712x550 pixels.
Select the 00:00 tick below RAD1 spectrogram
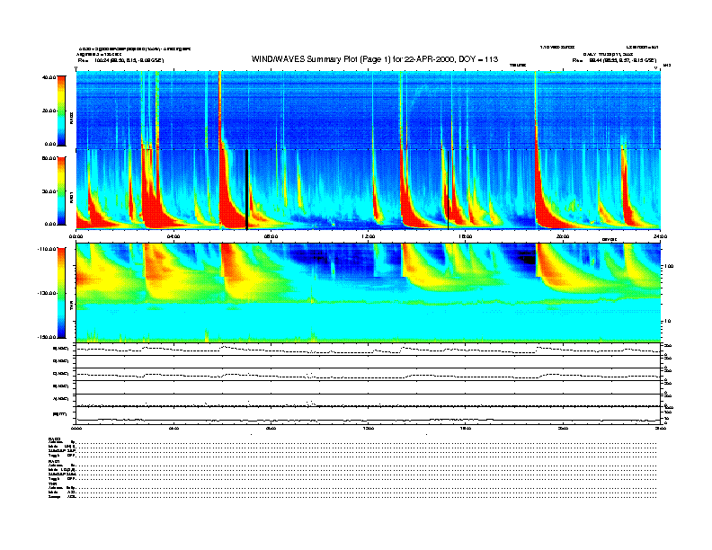pos(77,236)
